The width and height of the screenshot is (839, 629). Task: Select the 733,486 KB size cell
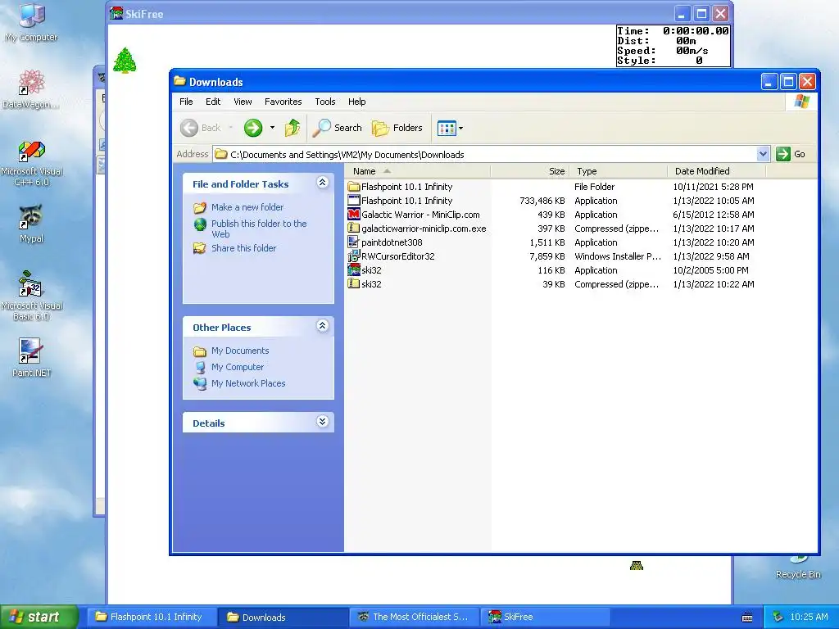(542, 201)
